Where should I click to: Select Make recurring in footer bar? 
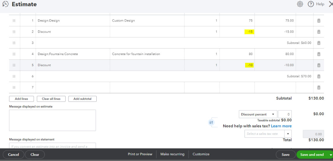point(172,154)
